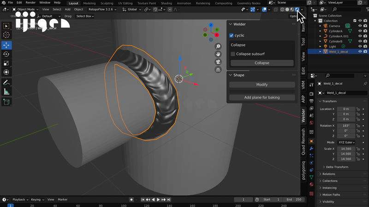Open the RetopoFlow 3.2.6 dropdown
This screenshot has height=207, width=369.
(102, 9)
